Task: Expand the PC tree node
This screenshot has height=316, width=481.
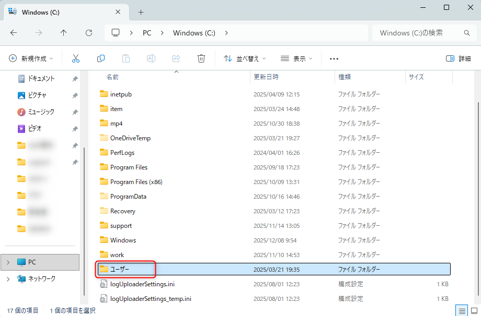Action: pos(8,262)
